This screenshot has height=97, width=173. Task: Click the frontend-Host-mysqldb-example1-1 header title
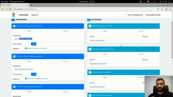pyautogui.click(x=30, y=56)
